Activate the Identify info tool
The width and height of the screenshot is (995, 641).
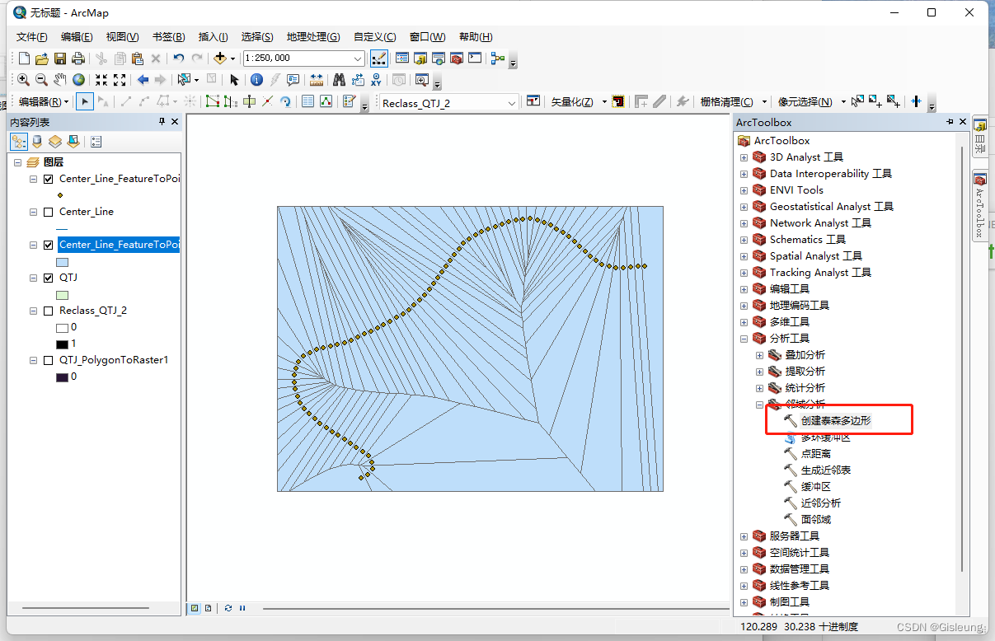256,80
